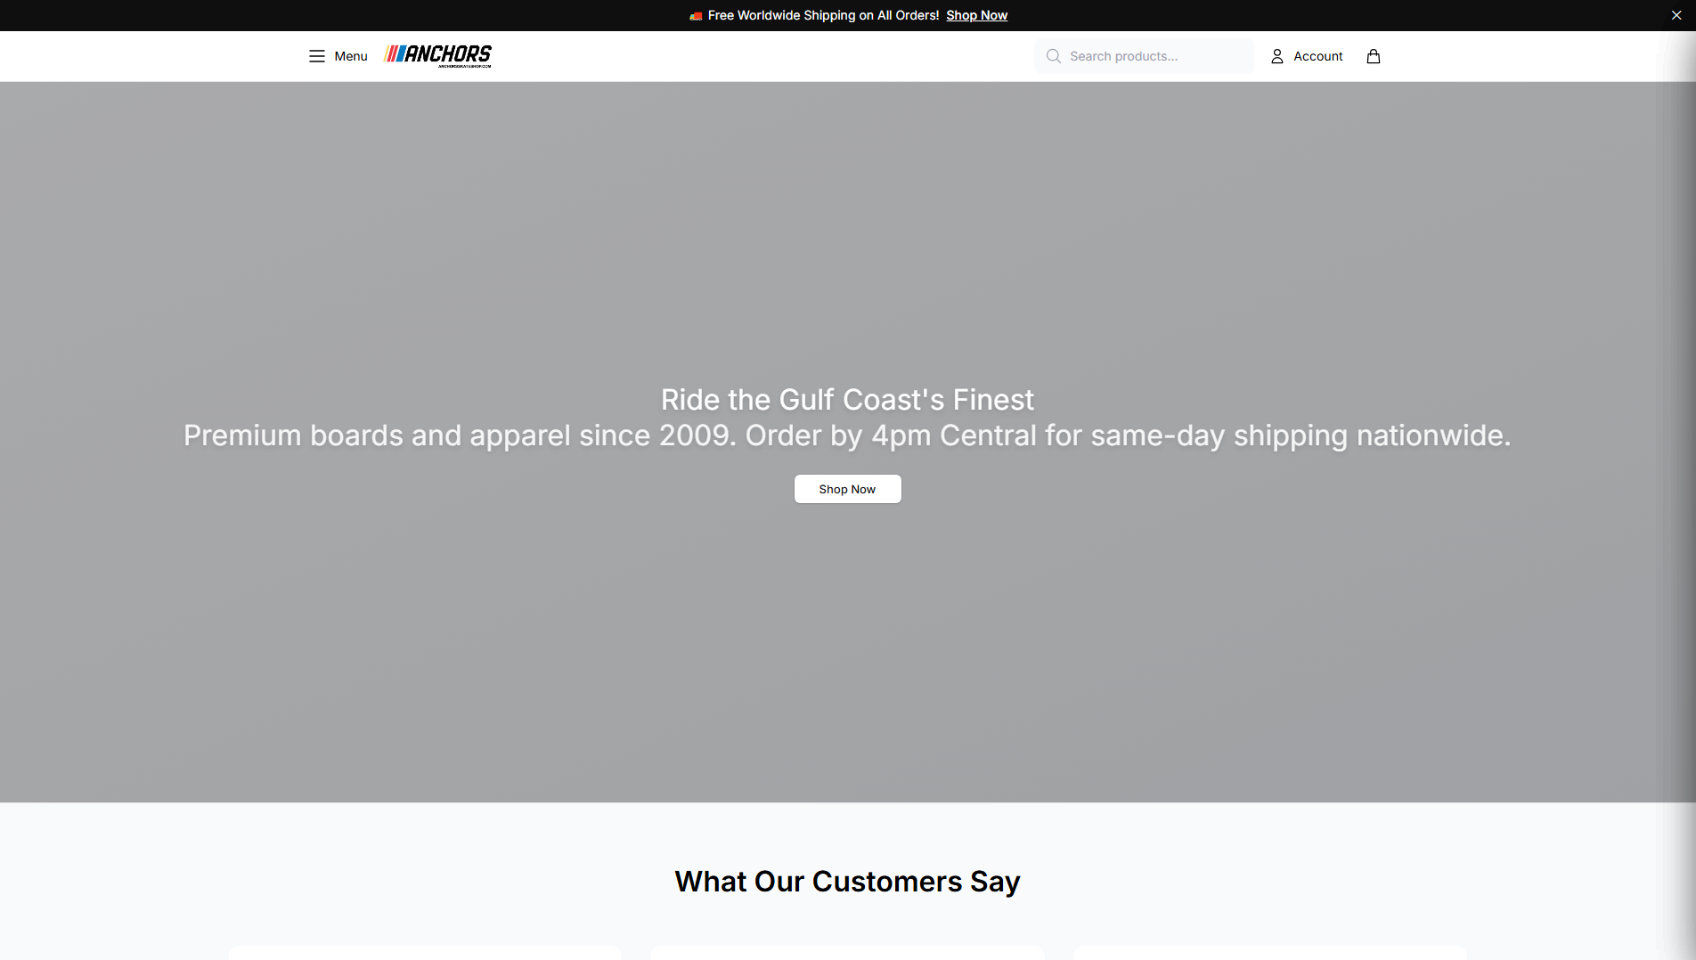The height and width of the screenshot is (960, 1696).
Task: Dismiss the free shipping announcement bar
Action: [1676, 15]
